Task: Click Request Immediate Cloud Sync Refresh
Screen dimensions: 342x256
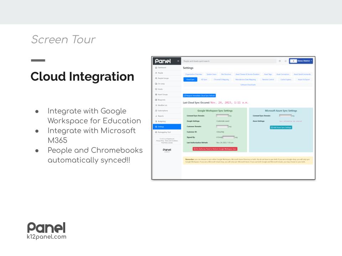Action: tap(199, 96)
